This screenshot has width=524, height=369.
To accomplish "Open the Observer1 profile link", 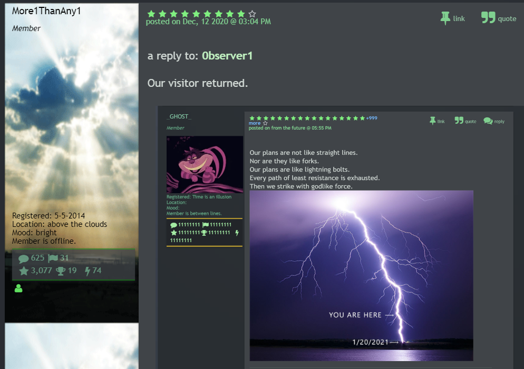I will tap(227, 56).
